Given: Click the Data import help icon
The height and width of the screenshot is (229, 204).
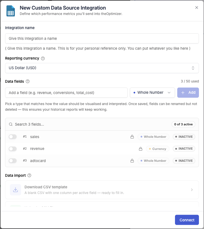Looking at the screenshot, I should click(29, 175).
